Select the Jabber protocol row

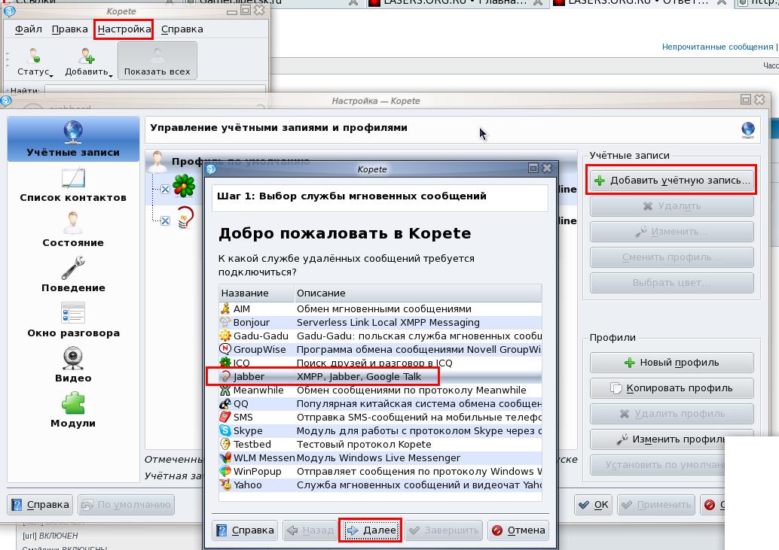tap(380, 376)
